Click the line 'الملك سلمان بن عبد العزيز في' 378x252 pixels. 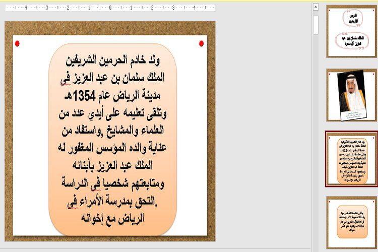[112, 78]
